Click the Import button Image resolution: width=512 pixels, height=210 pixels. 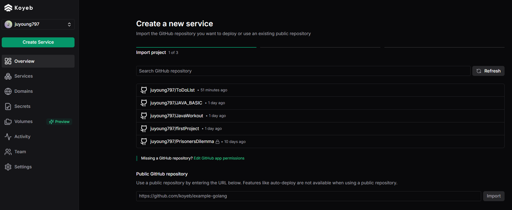point(494,196)
